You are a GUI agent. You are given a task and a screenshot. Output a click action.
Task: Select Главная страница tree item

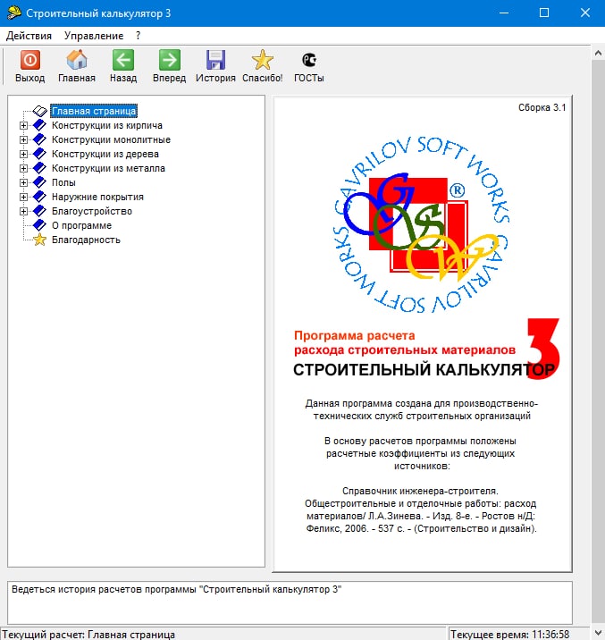click(x=94, y=111)
